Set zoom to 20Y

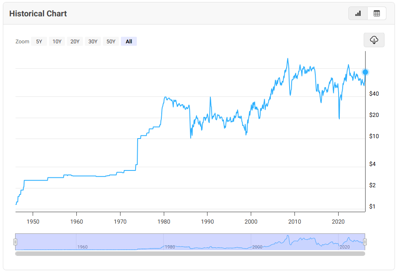tap(75, 41)
